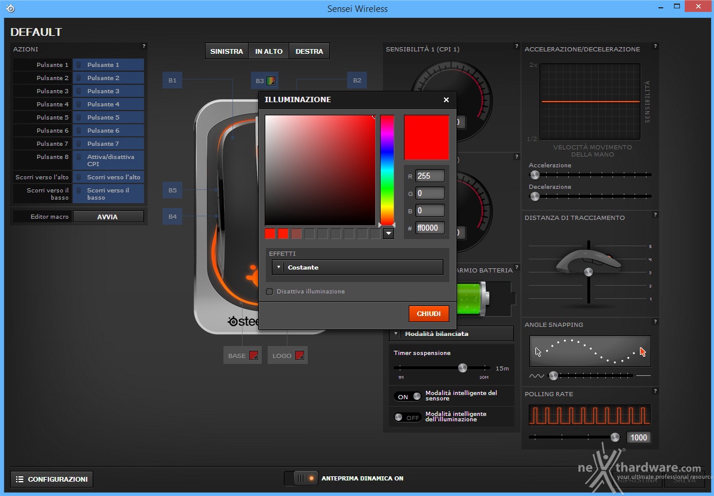714x496 pixels.
Task: Select the B1 mouse button label
Action: (x=172, y=81)
